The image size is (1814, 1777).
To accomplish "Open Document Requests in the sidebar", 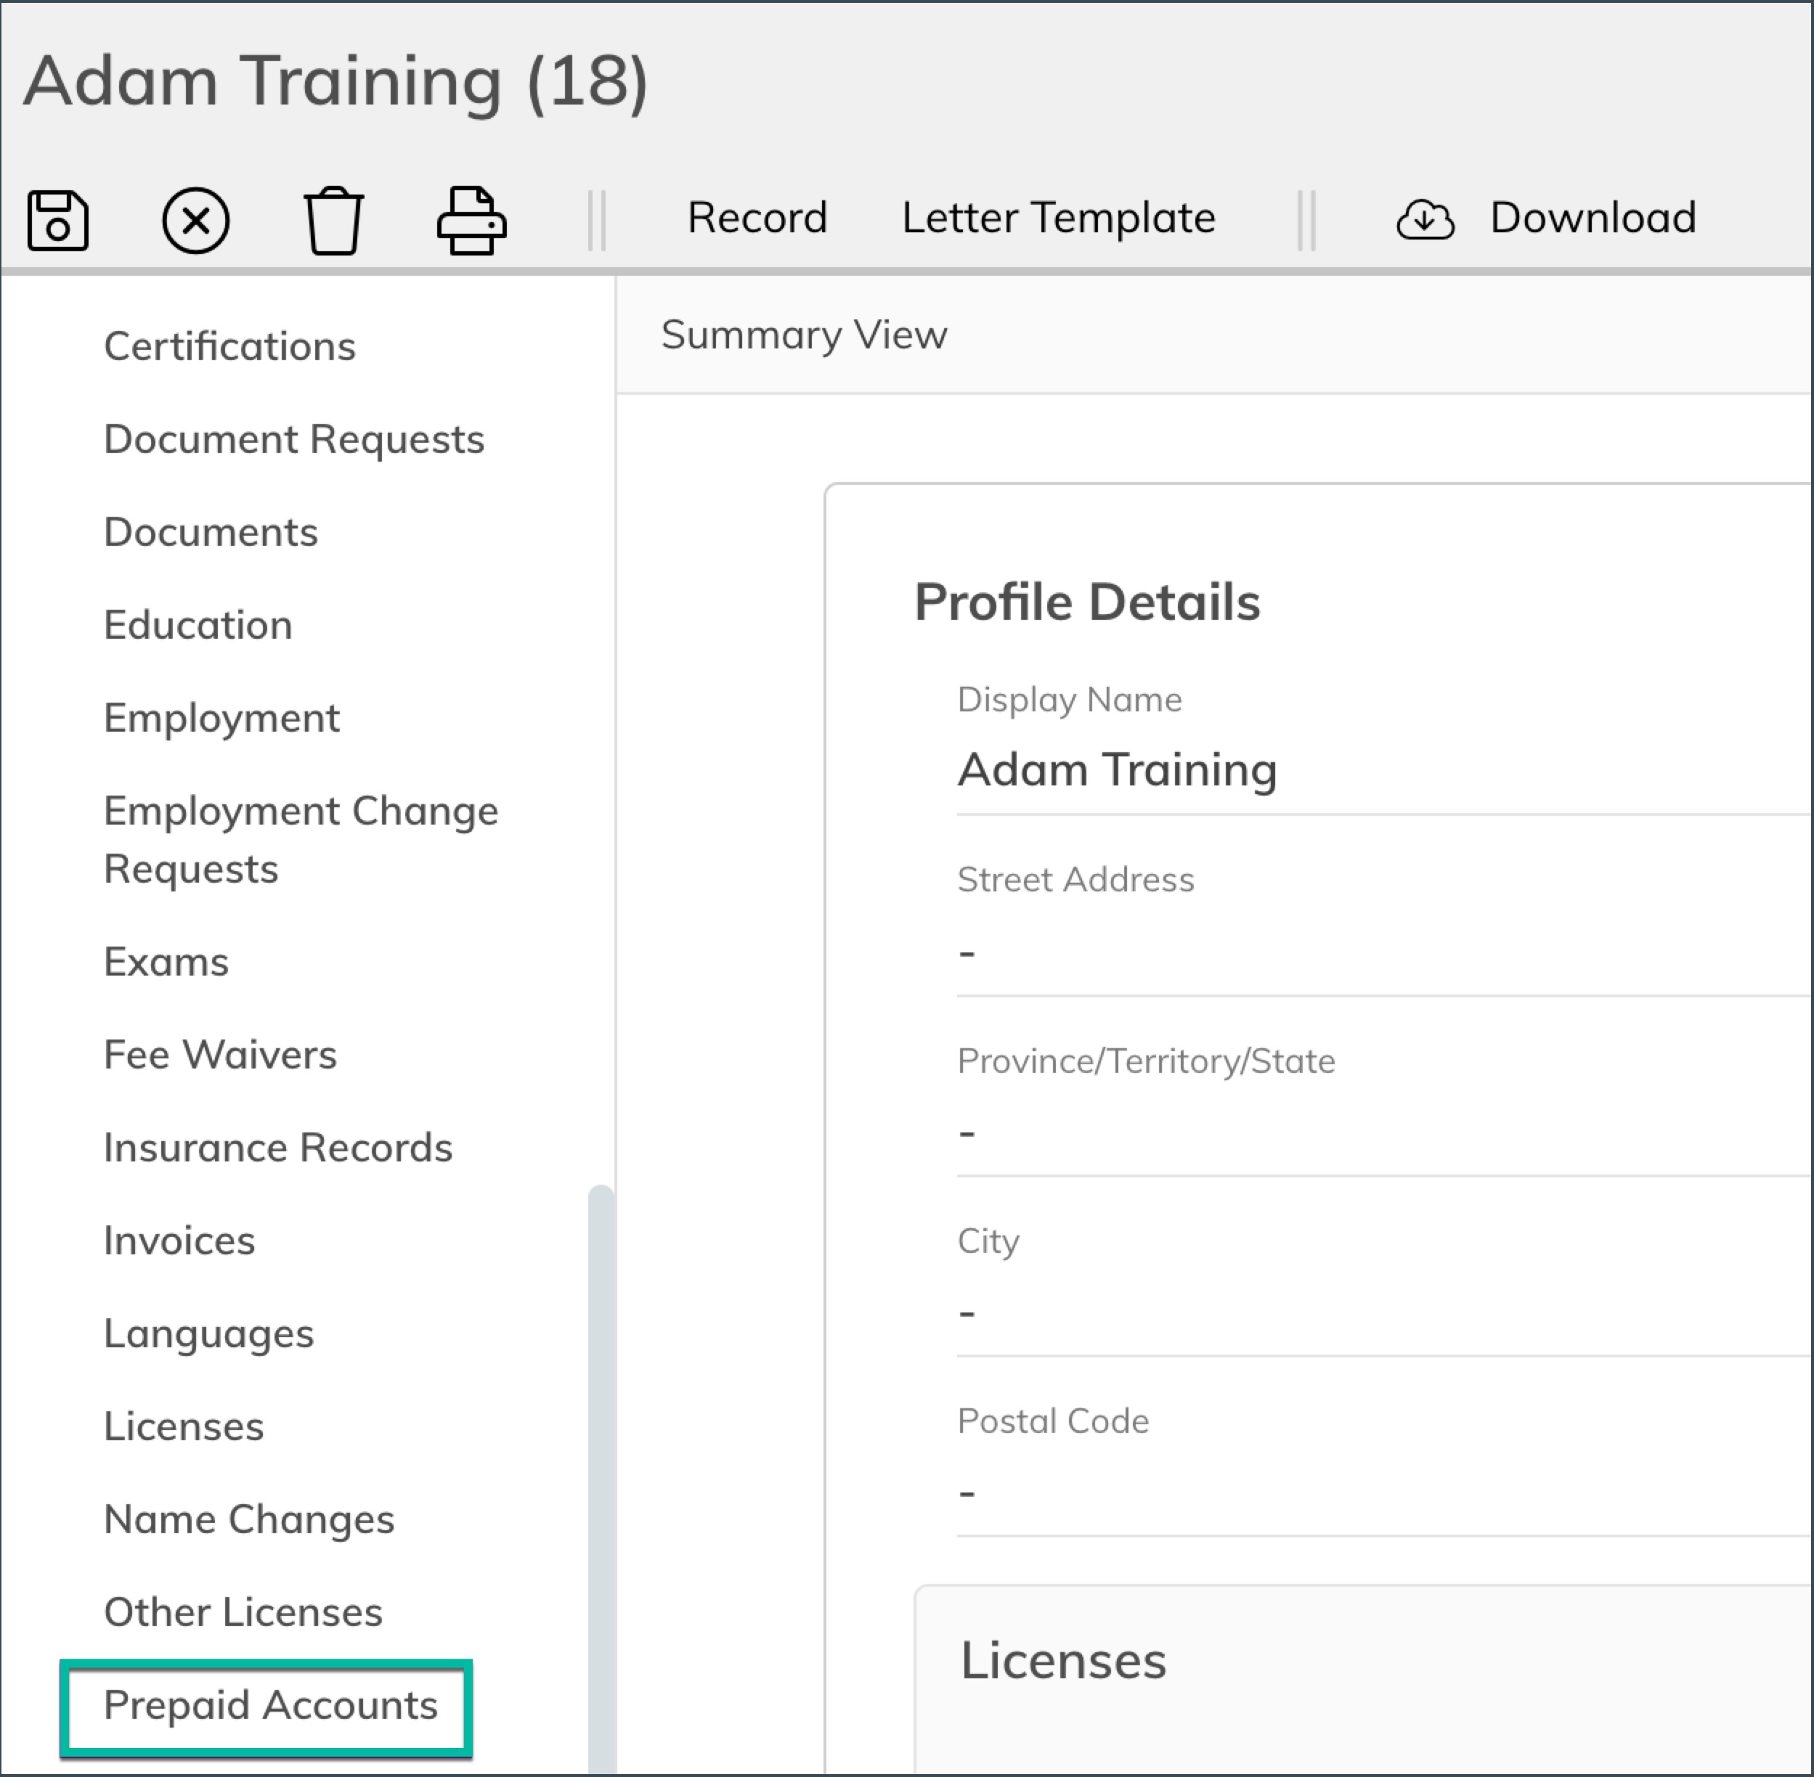I will tap(294, 440).
